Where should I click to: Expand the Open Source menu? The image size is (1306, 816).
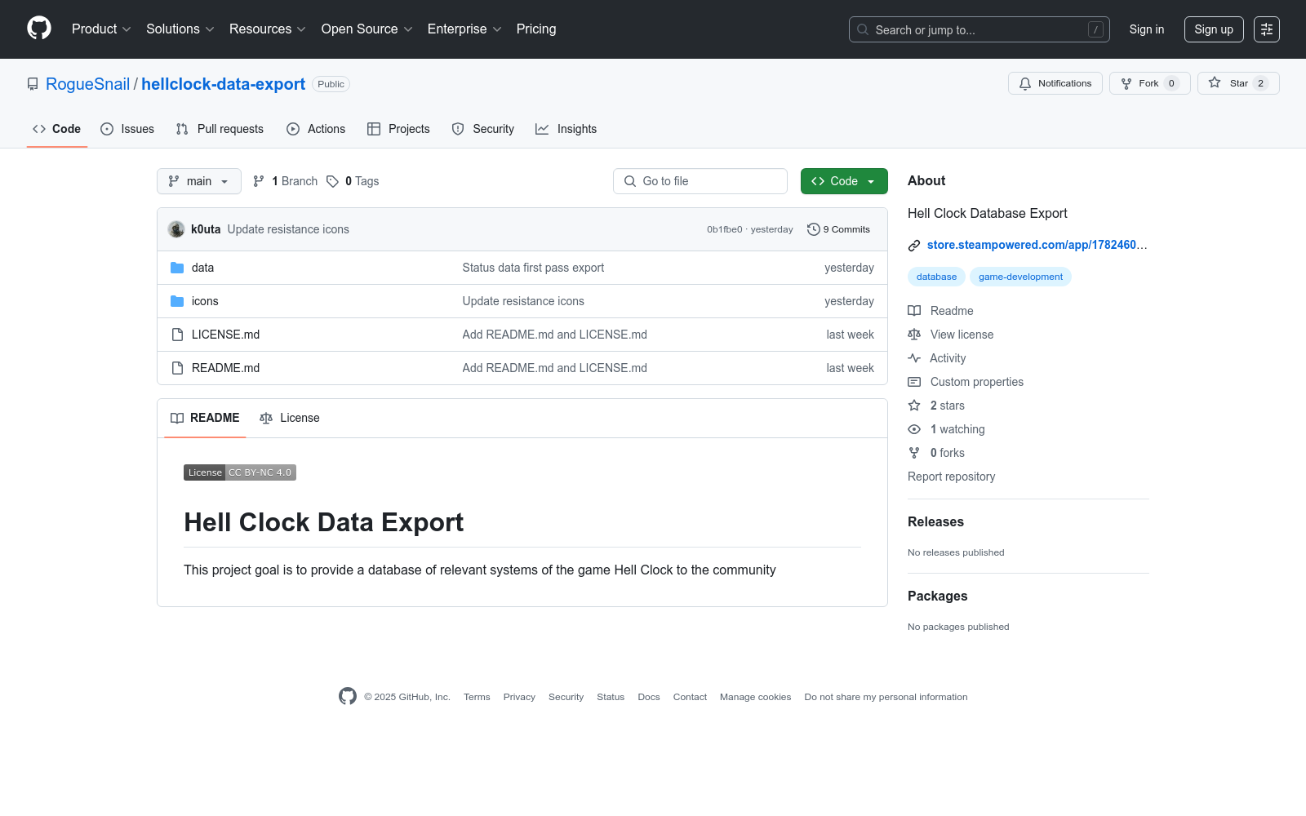click(367, 29)
